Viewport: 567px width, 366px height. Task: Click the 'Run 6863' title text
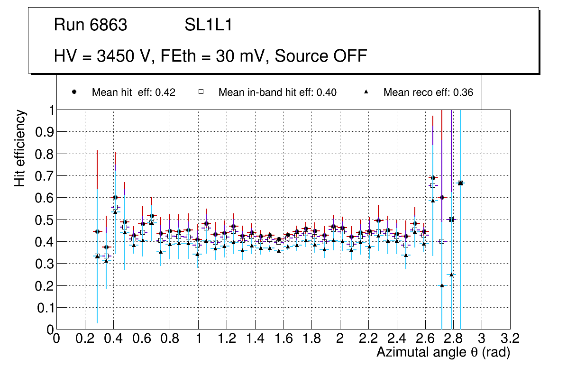(91, 25)
